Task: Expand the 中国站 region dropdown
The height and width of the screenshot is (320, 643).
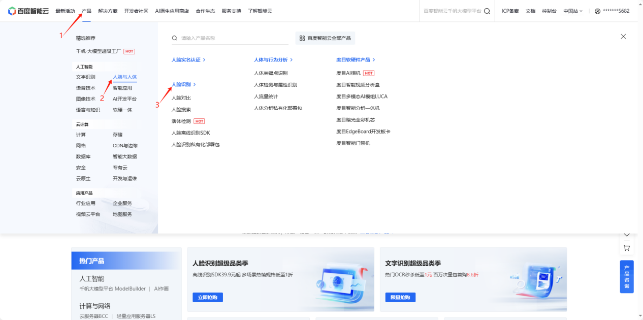Action: (573, 11)
